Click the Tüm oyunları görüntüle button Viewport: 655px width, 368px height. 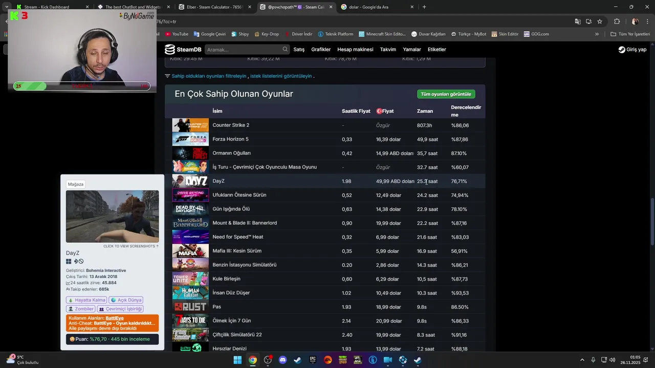click(446, 94)
